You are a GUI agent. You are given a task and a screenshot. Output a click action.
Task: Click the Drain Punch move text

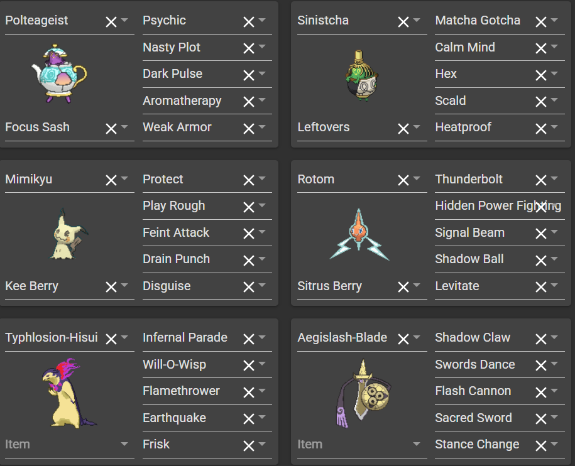click(x=176, y=259)
